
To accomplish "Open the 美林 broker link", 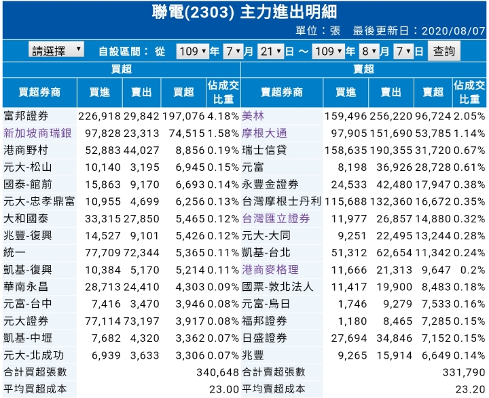I will click(x=253, y=116).
